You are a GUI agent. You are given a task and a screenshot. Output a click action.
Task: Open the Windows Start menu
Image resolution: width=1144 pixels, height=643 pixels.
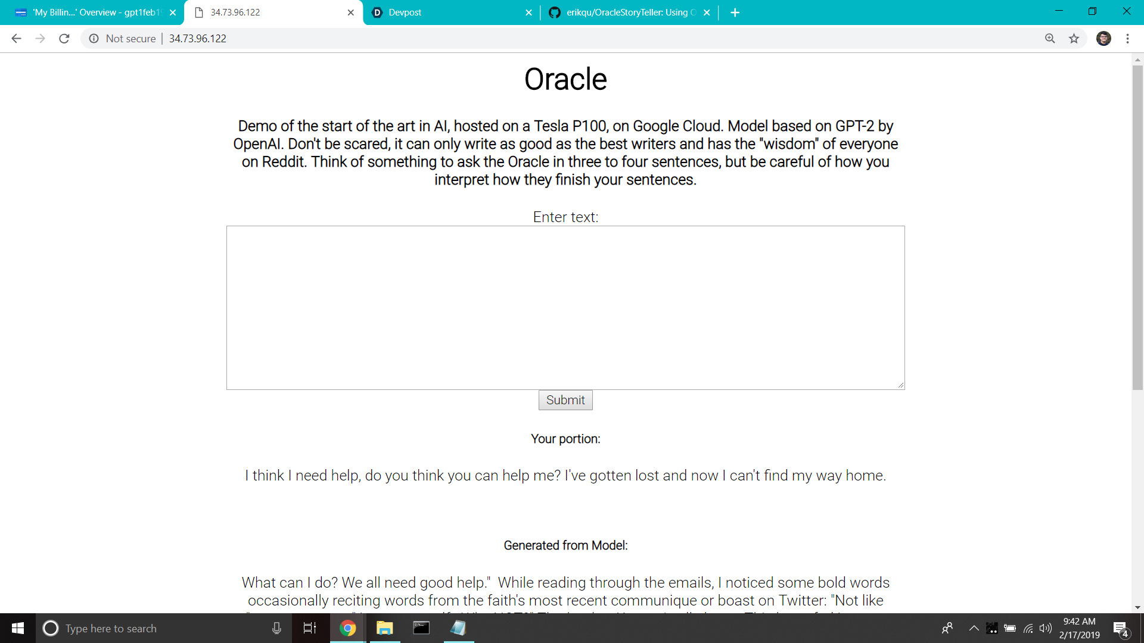[17, 628]
